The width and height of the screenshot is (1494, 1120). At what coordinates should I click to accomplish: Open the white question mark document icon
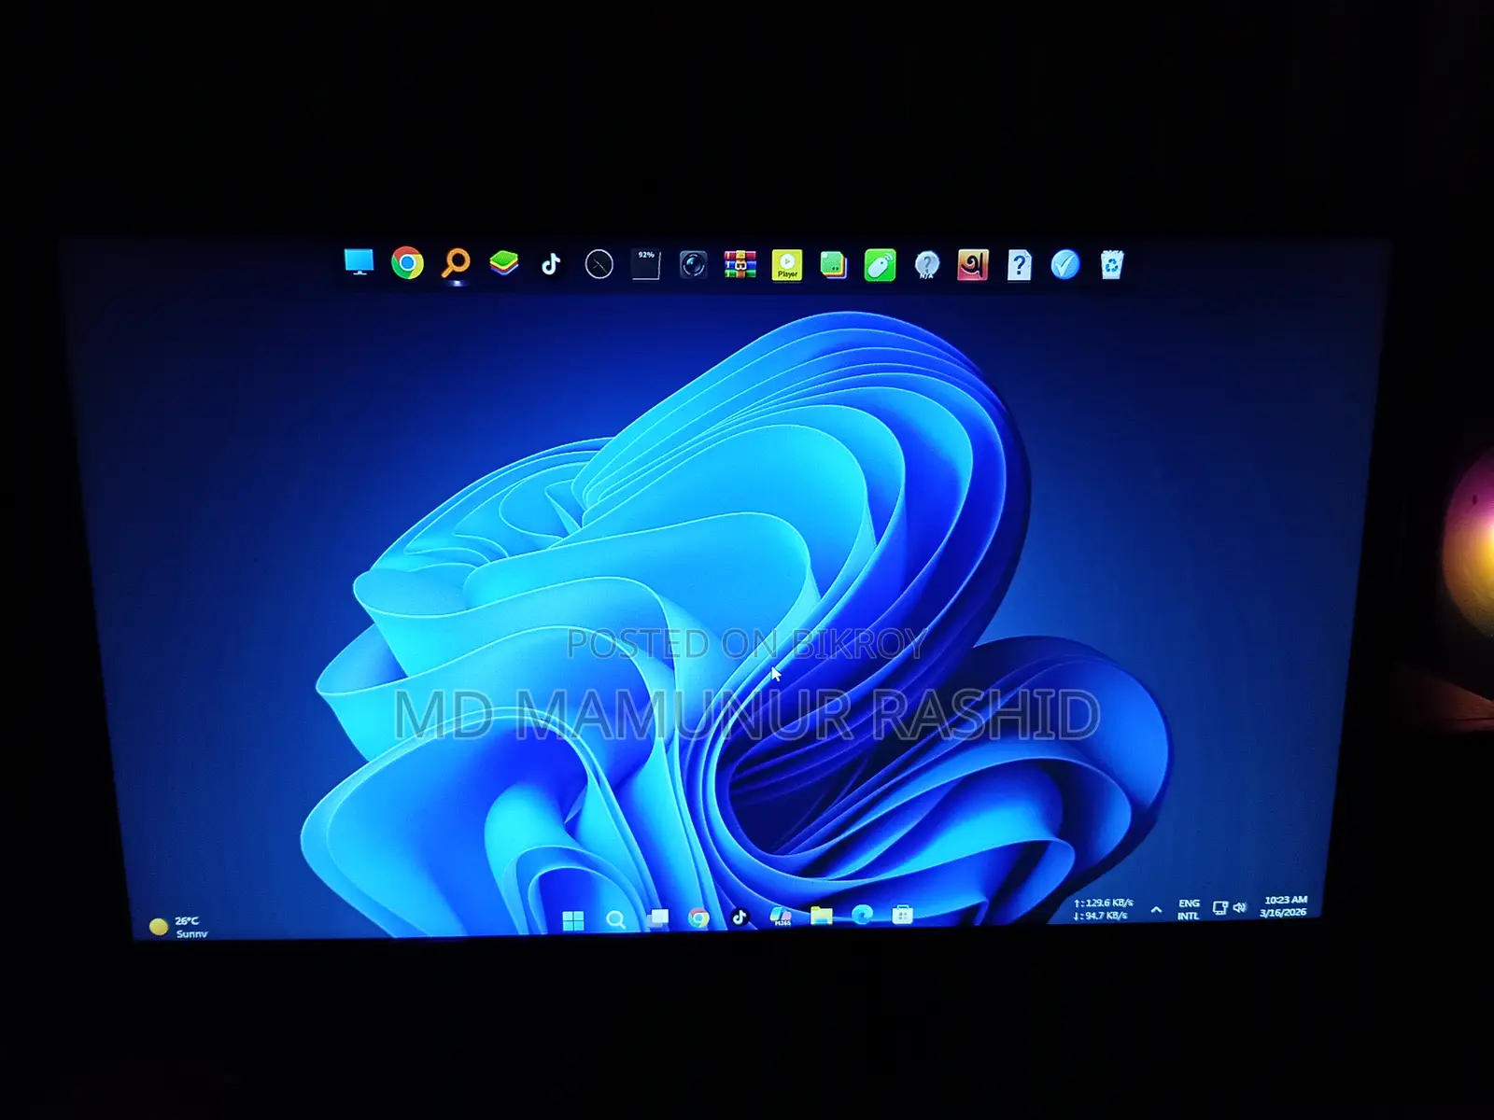click(x=1019, y=265)
